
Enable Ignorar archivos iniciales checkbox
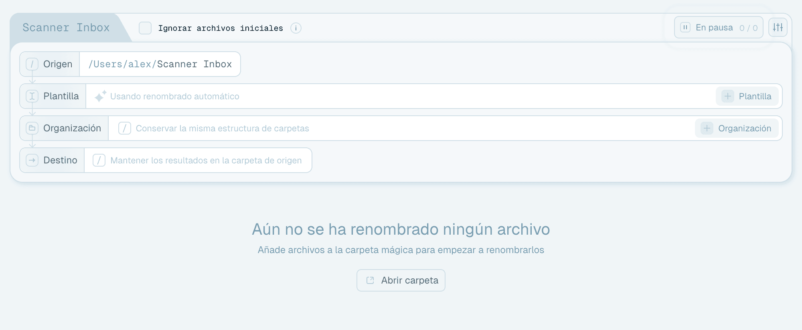[145, 28]
